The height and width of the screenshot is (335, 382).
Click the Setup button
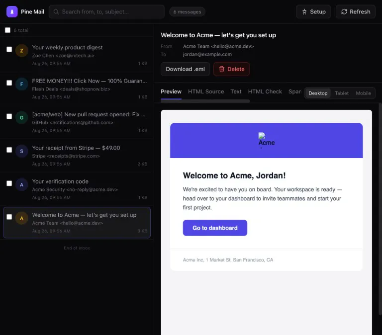tap(313, 12)
